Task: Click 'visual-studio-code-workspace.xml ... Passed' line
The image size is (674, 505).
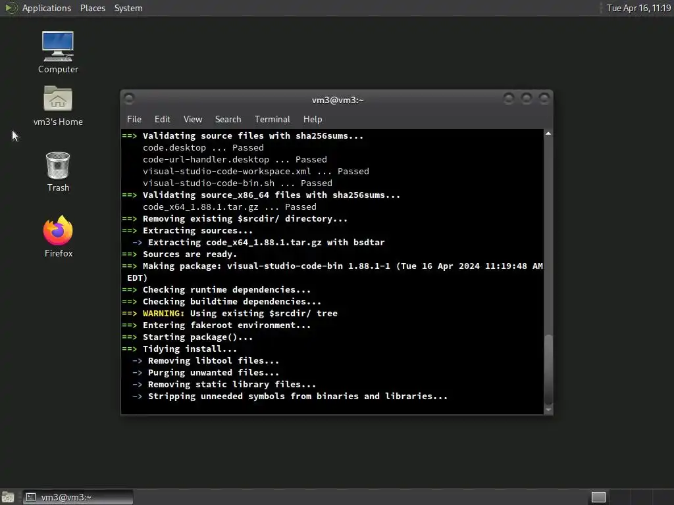Action: coord(256,172)
